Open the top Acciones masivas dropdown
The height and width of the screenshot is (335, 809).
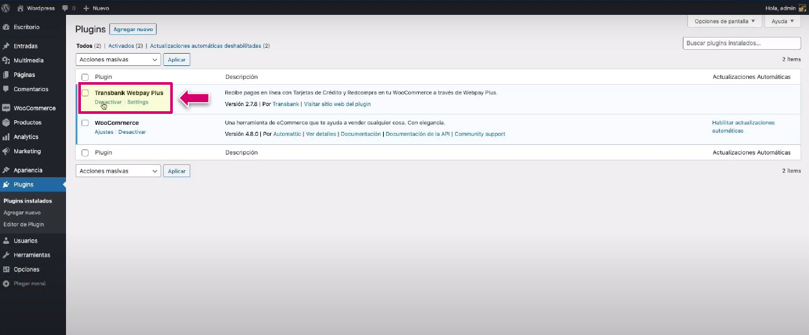[x=118, y=59]
